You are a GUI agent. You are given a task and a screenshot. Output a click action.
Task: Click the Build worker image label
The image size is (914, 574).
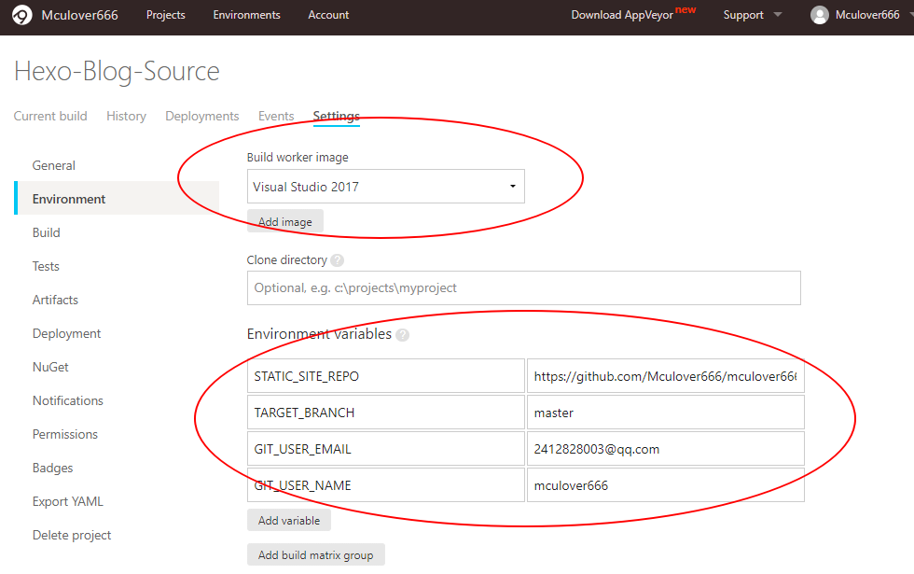tap(298, 158)
